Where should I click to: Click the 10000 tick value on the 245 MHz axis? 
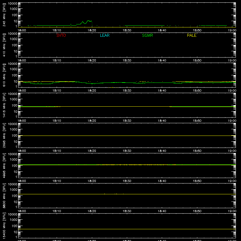tap(13, 4)
